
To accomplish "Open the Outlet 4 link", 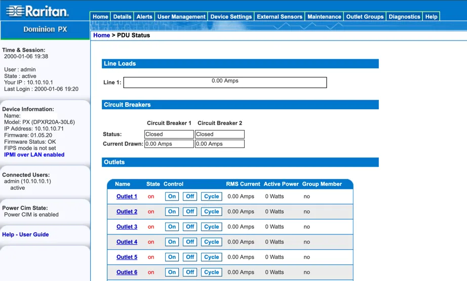I will pyautogui.click(x=127, y=242).
